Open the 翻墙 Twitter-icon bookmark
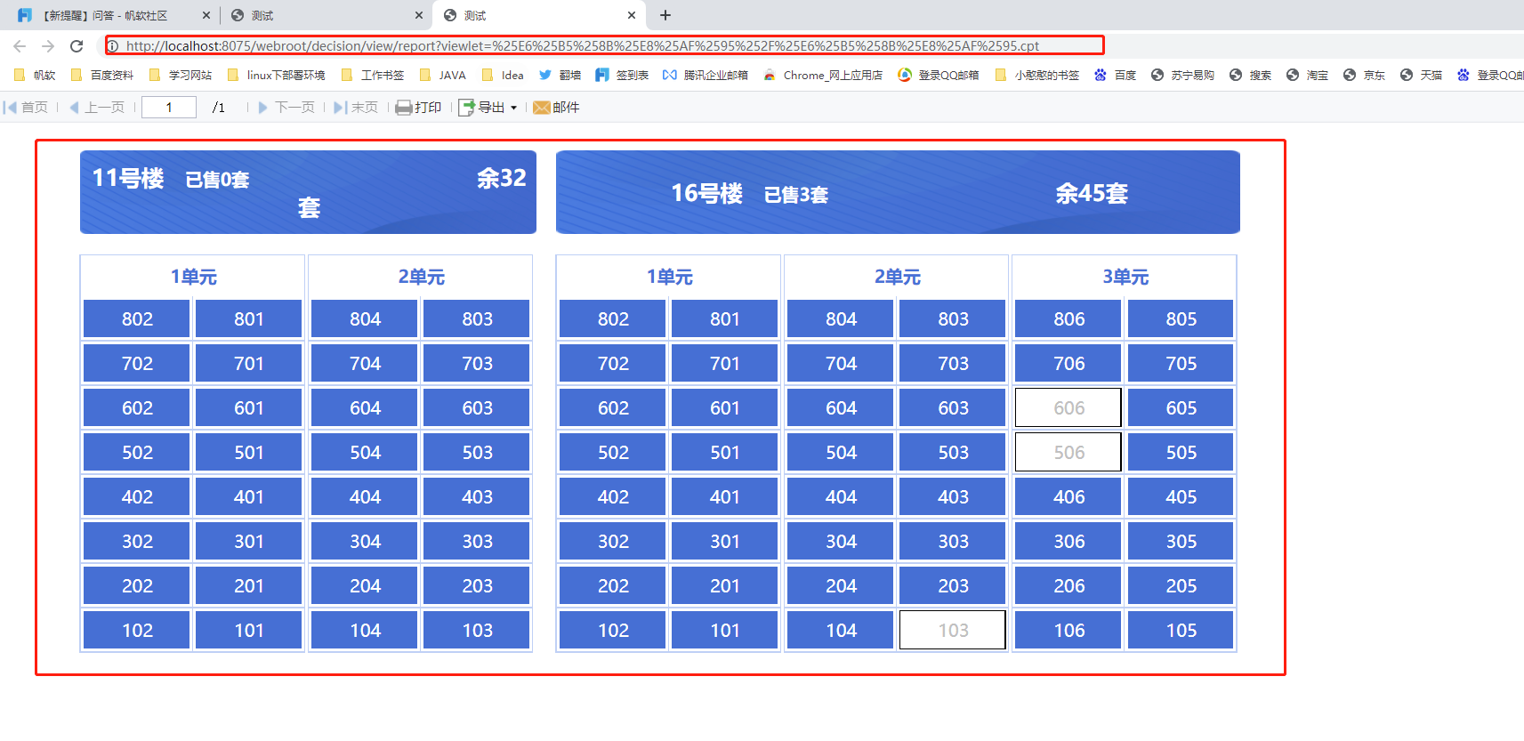This screenshot has width=1524, height=741. click(x=560, y=76)
